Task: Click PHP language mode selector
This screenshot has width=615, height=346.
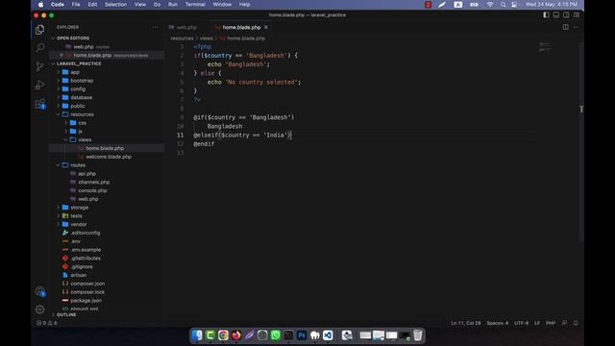Action: (551, 323)
